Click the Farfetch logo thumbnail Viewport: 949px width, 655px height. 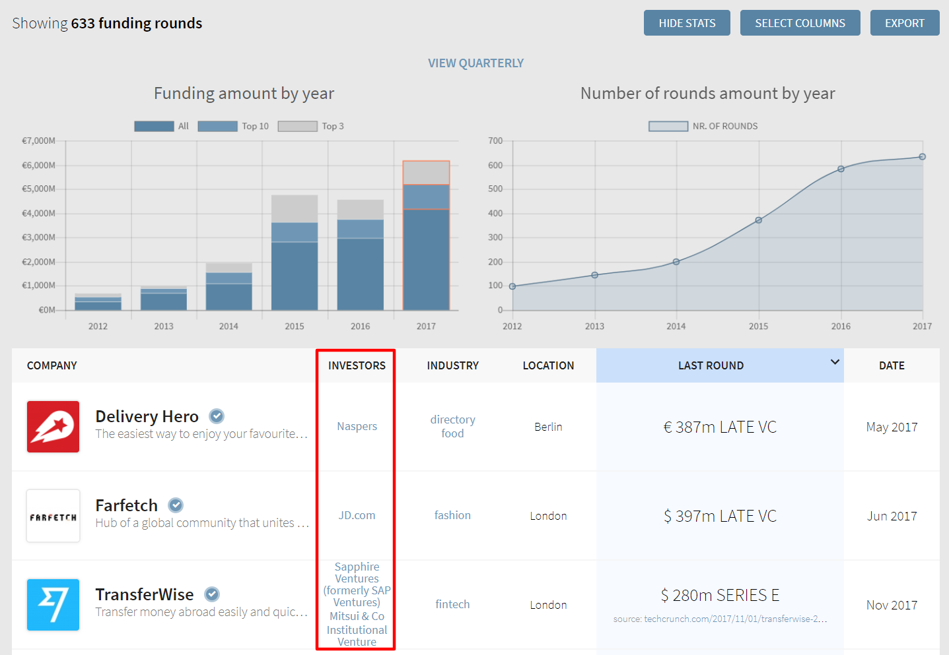click(x=53, y=516)
